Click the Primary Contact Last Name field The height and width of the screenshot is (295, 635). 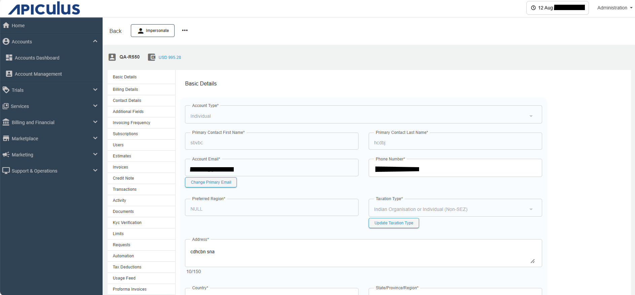455,141
